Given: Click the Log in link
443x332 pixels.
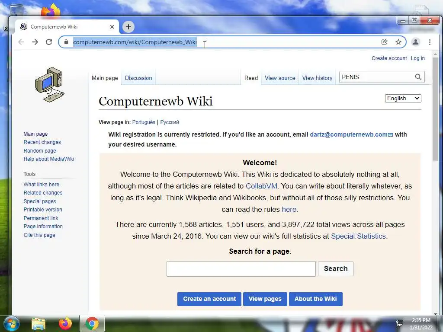Looking at the screenshot, I should point(417,58).
